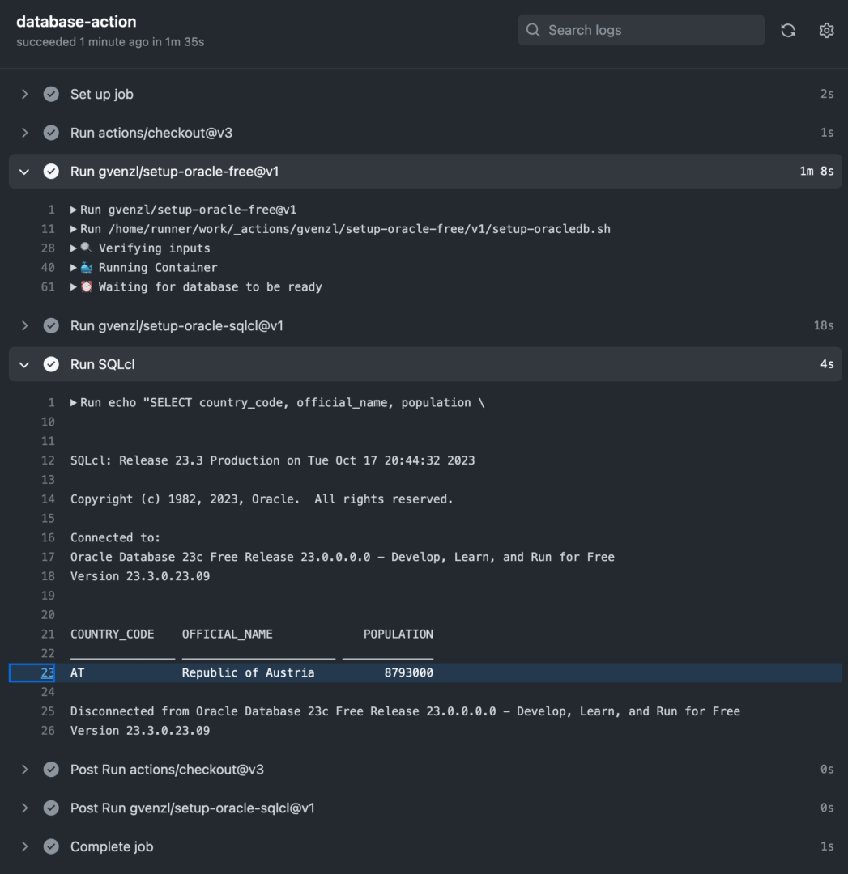
Task: Expand the Run actions/checkout@v3 step
Action: click(x=23, y=132)
